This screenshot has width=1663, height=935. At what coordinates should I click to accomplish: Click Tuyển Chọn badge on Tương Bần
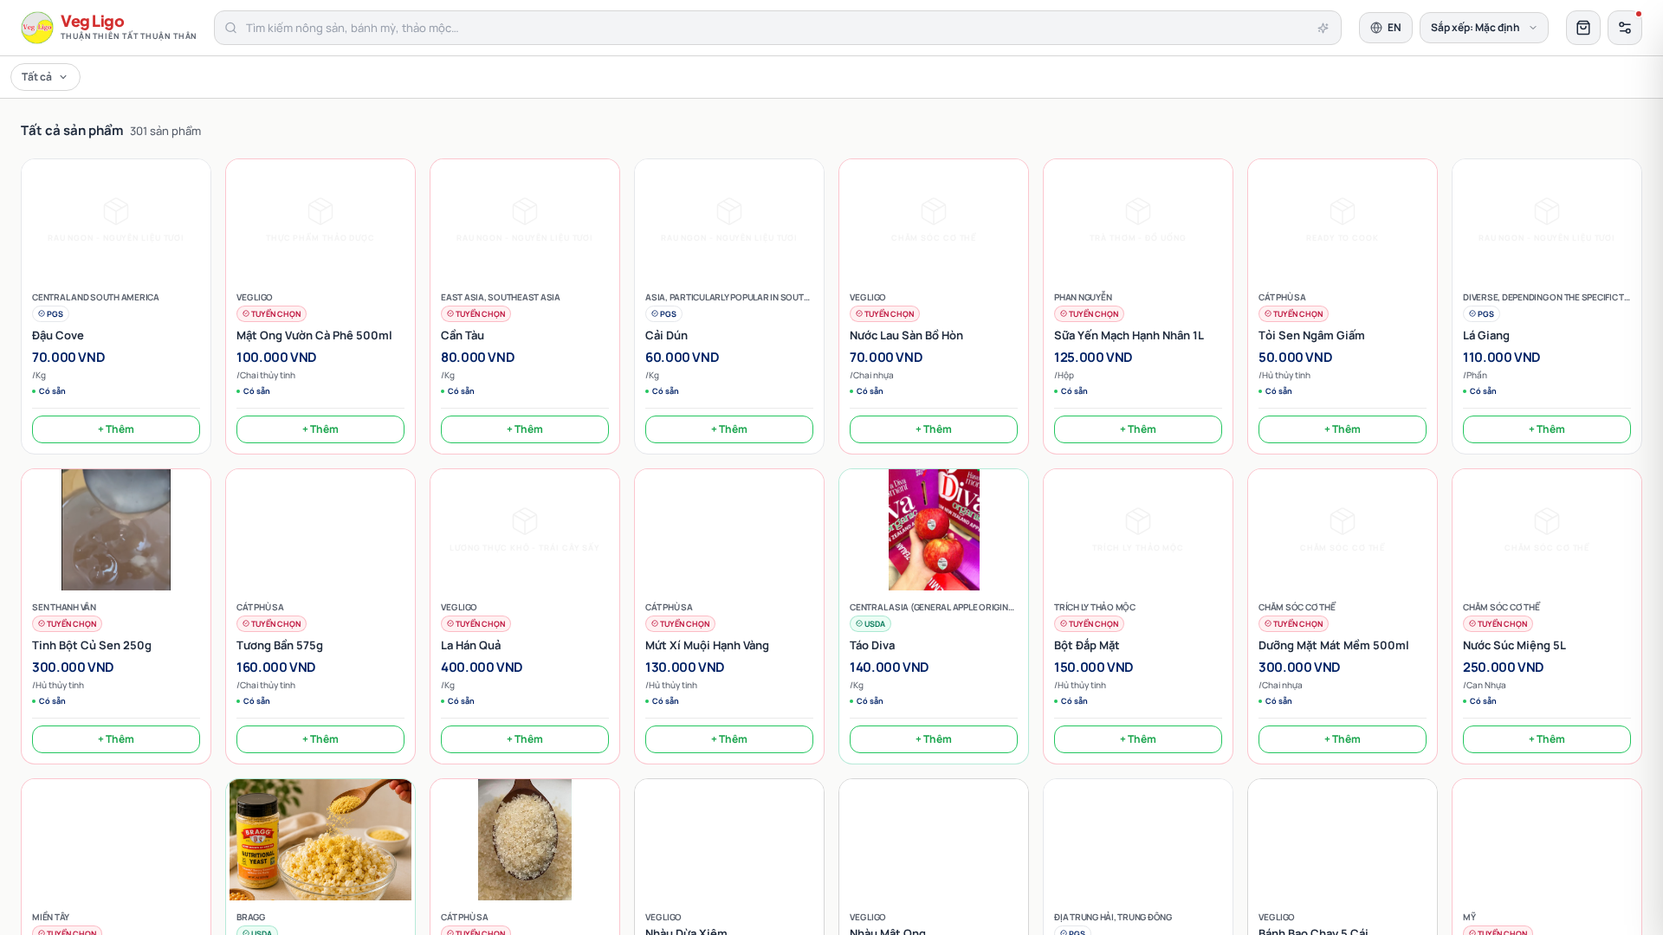coord(271,624)
